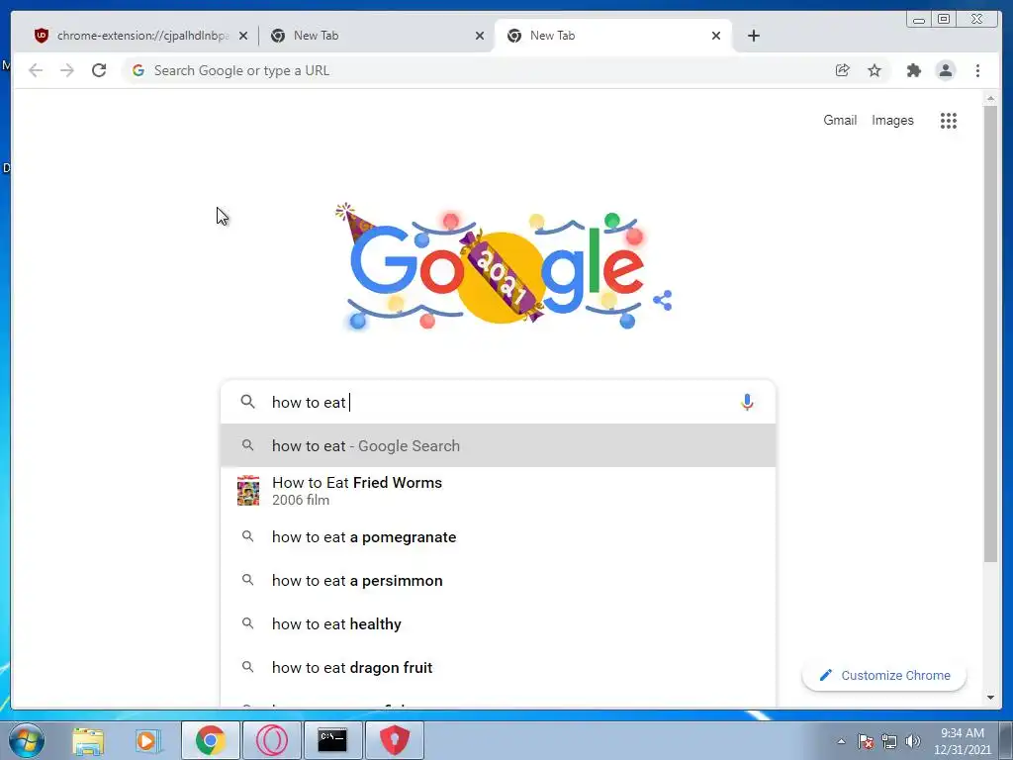Switch to the chrome-extension tab

click(140, 36)
